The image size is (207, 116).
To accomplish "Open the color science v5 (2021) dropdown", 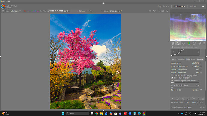I will [x=186, y=63].
